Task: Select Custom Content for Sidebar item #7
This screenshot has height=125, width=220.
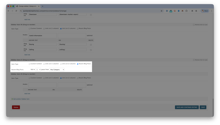Action: click(30, 64)
